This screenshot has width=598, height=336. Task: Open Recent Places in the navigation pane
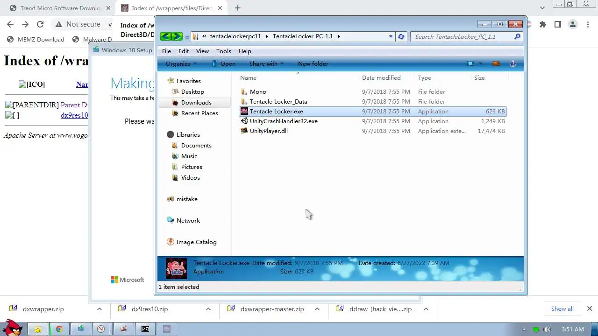coord(199,113)
